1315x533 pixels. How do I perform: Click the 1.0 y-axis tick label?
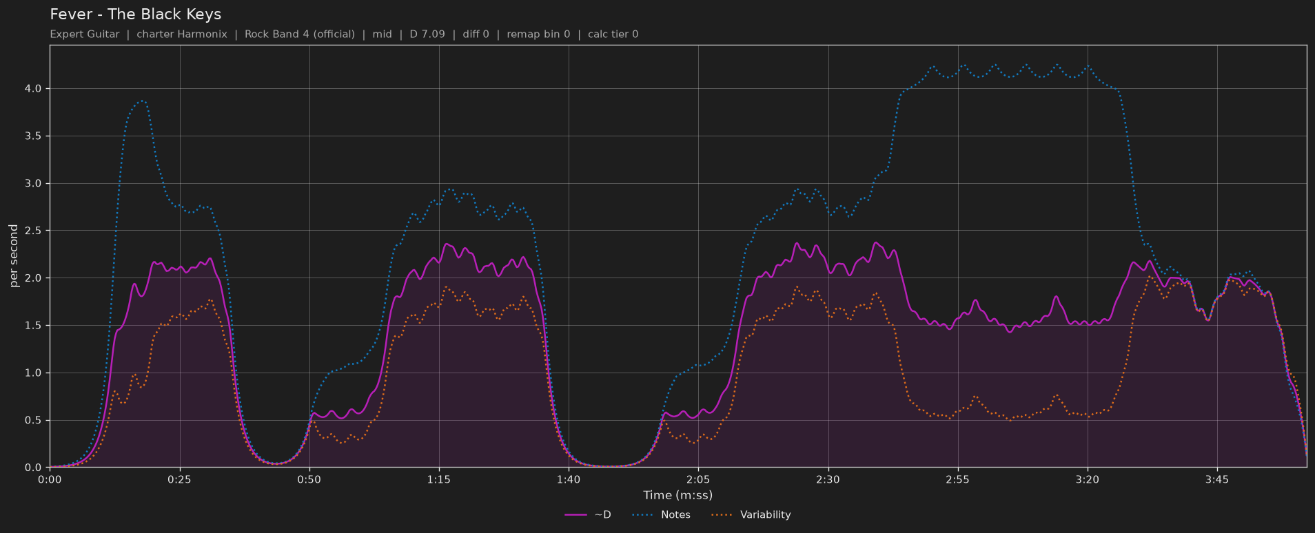tap(34, 373)
